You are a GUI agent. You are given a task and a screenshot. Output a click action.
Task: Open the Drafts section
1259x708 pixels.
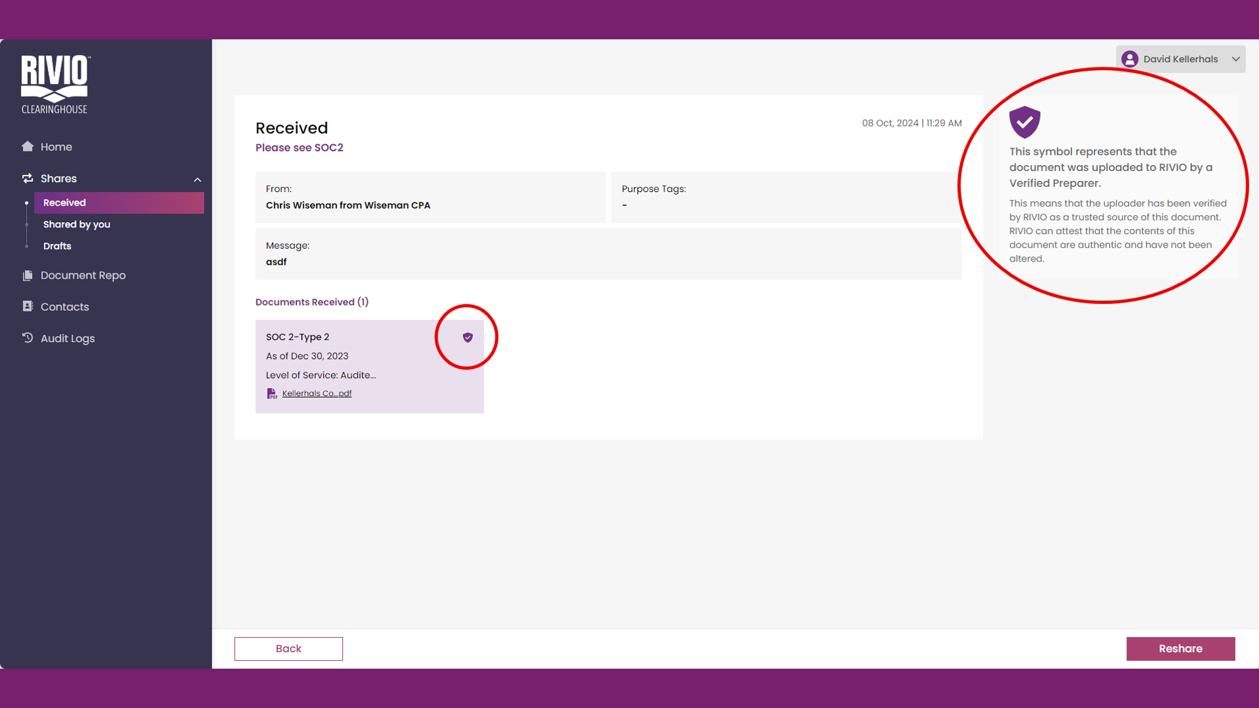(57, 246)
